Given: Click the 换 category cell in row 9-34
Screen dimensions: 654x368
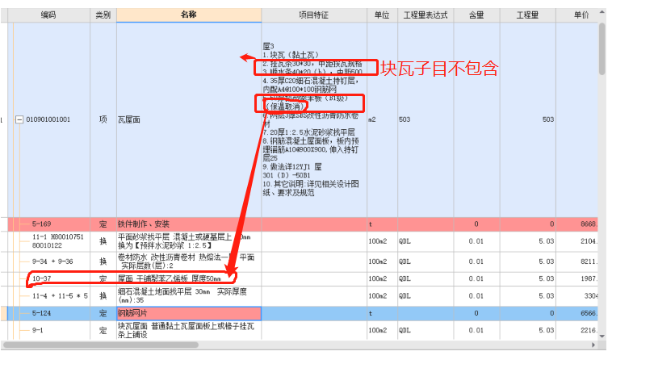Looking at the screenshot, I should tap(103, 261).
